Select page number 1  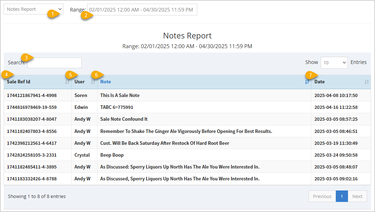(342, 196)
